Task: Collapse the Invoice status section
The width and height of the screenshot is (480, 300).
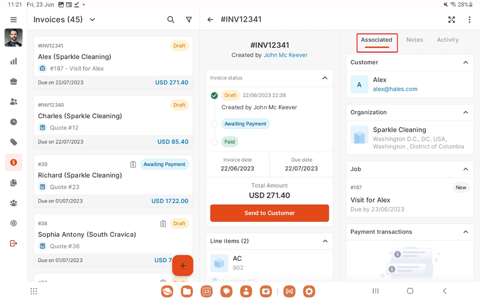Action: click(x=325, y=78)
